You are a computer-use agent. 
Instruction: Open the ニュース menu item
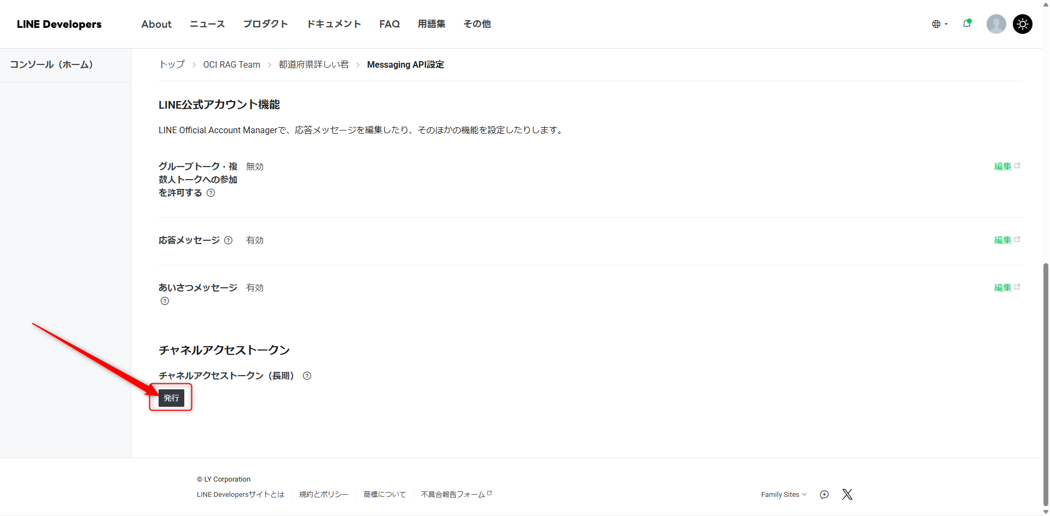pyautogui.click(x=207, y=24)
